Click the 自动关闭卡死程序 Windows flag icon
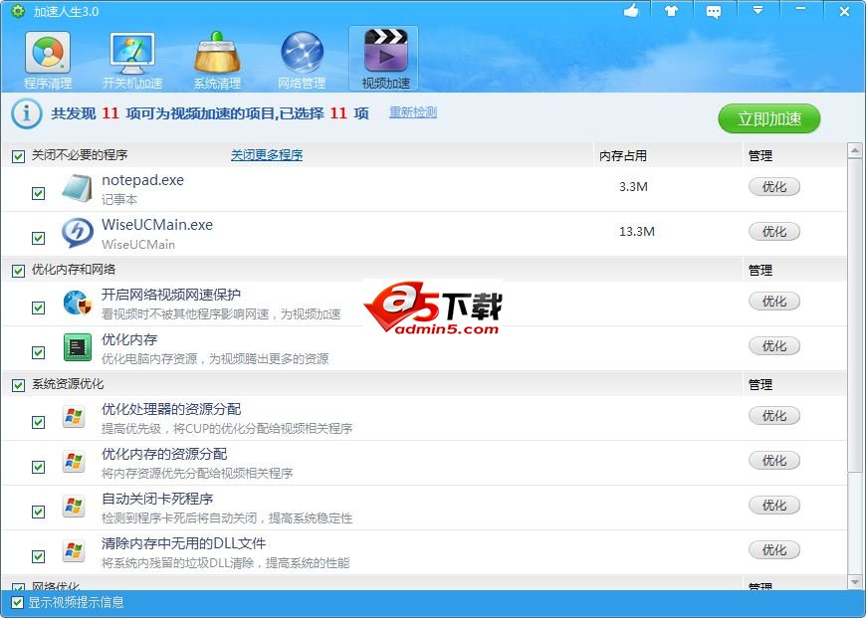 tap(74, 507)
